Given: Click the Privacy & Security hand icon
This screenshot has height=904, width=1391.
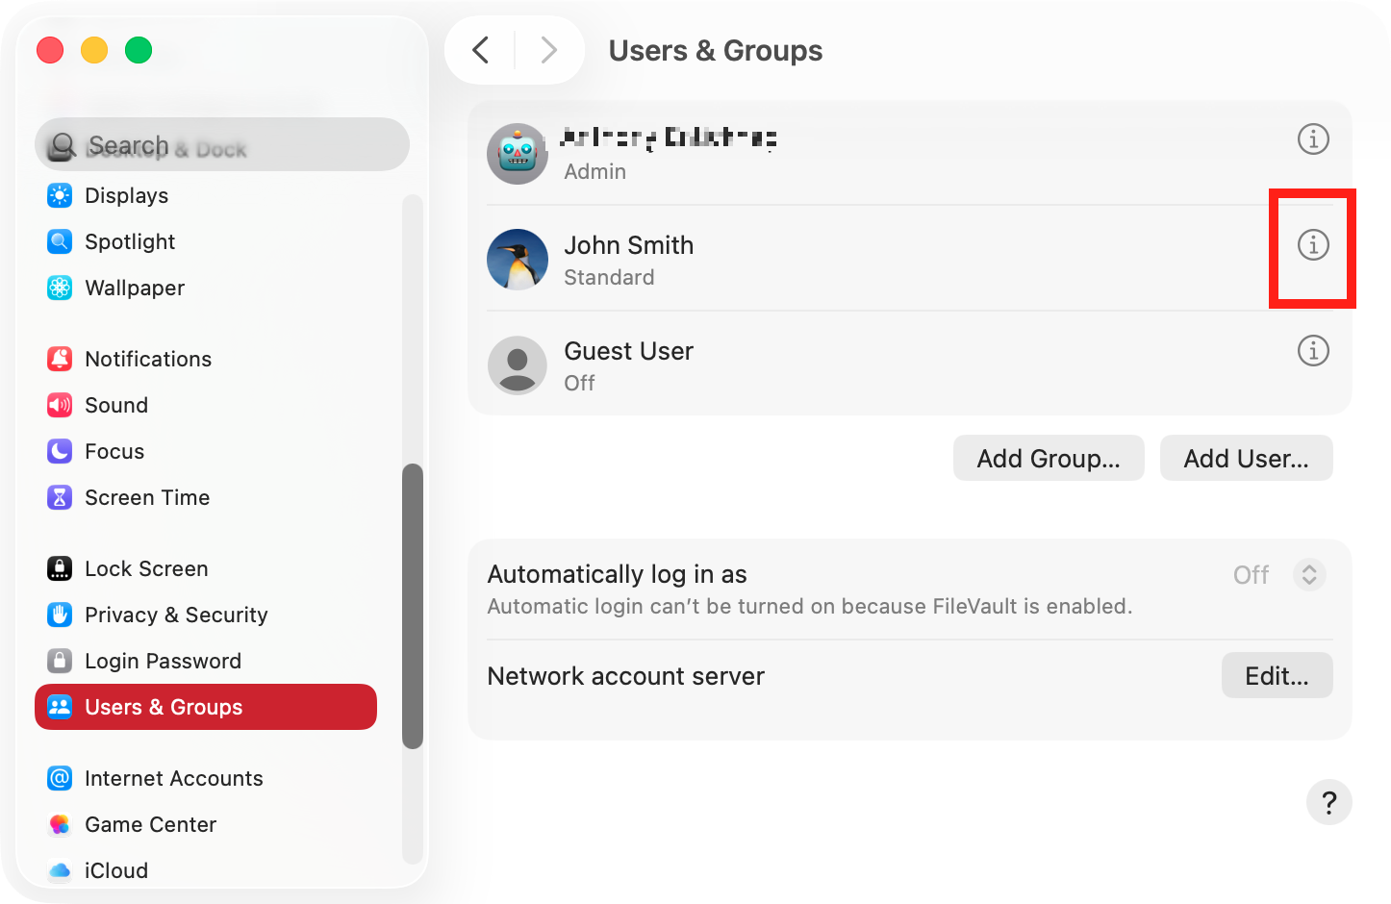Looking at the screenshot, I should click(60, 615).
